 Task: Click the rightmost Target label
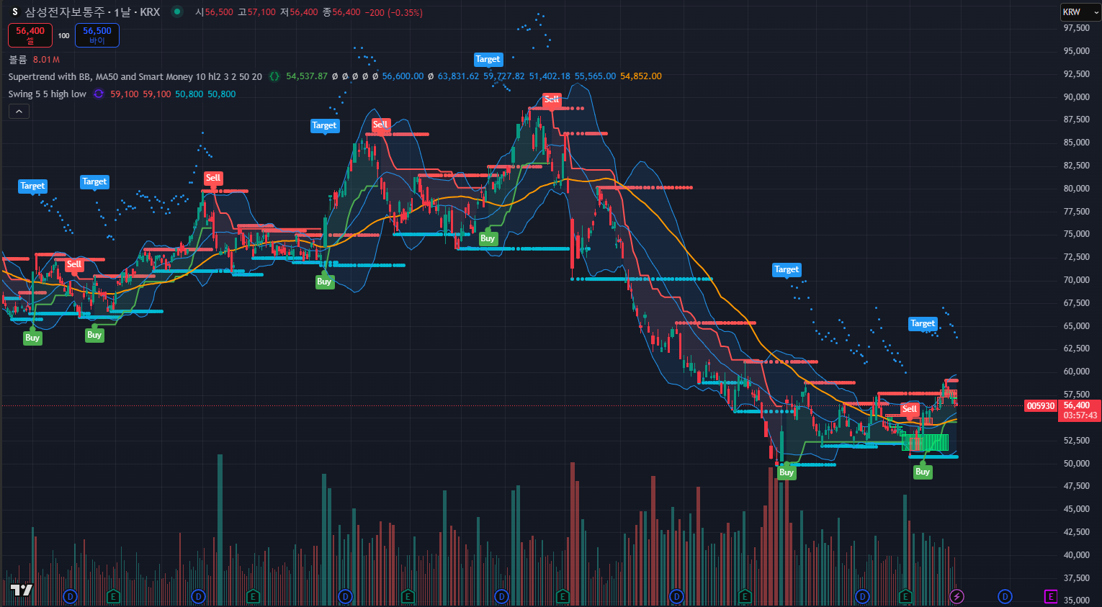[923, 324]
